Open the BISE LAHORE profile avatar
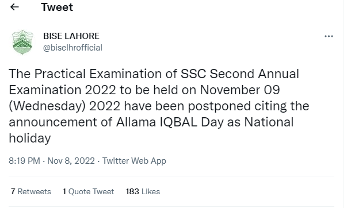Viewport: 351px width, 208px height. tap(22, 42)
